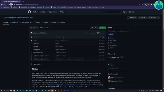The image size is (164, 92).
Task: Open the server folder
Action: (35, 40)
